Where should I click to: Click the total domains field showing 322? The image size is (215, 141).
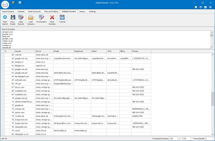186,139
